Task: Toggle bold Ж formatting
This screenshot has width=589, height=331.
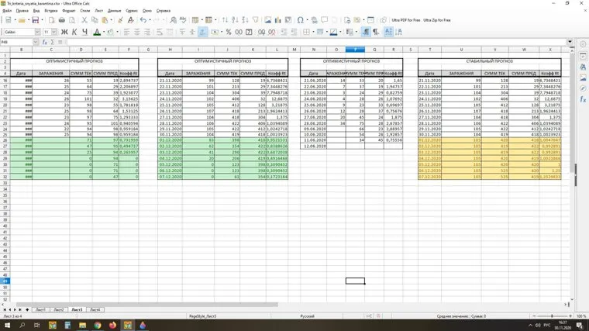Action: (64, 32)
